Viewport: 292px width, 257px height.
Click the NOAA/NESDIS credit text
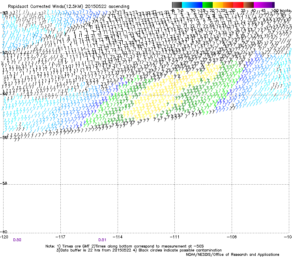pyautogui.click(x=232, y=255)
